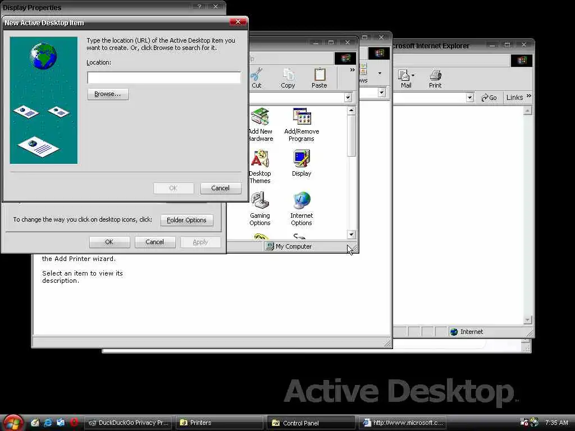Image resolution: width=575 pixels, height=431 pixels.
Task: Click the Control Panel scrollbar down arrow
Action: [352, 235]
